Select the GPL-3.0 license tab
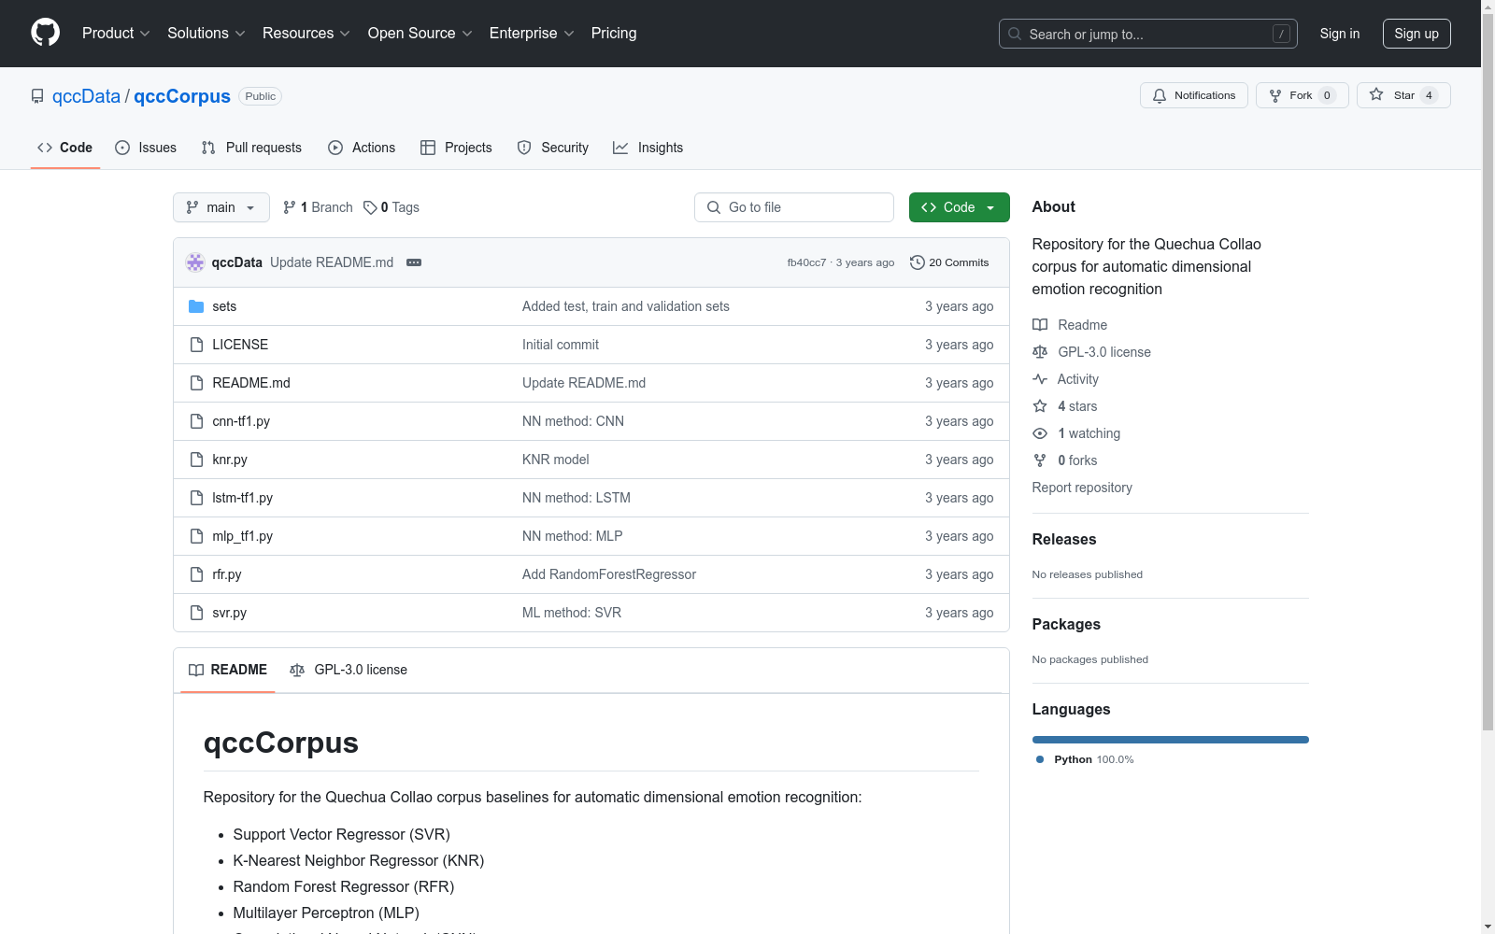Screen dimensions: 1495x934 (349, 670)
